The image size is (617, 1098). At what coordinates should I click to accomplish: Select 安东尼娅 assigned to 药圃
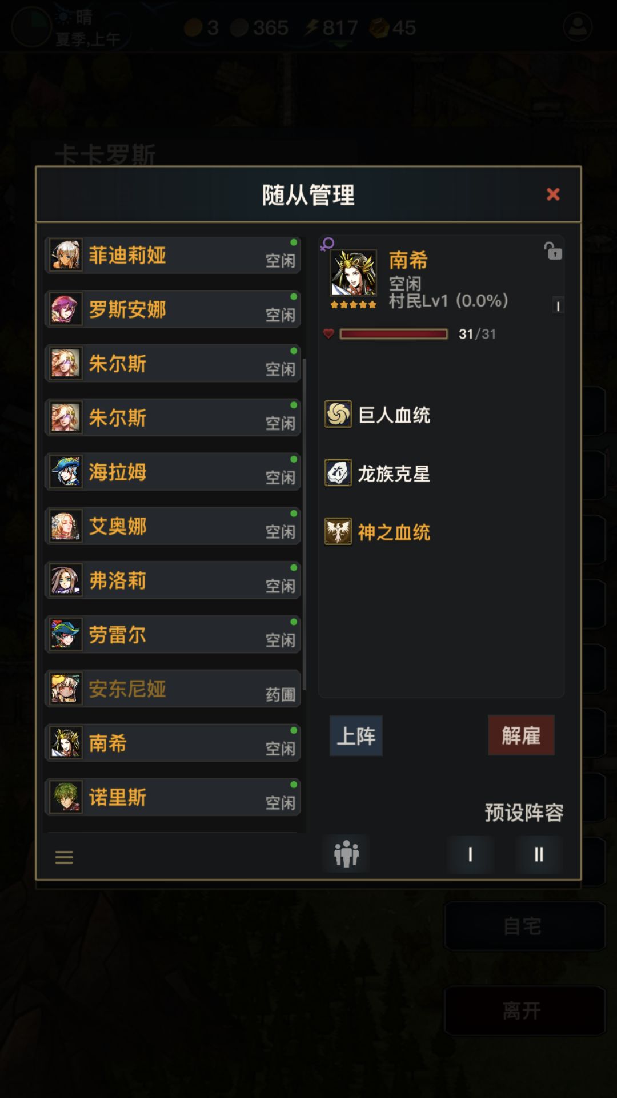click(173, 689)
